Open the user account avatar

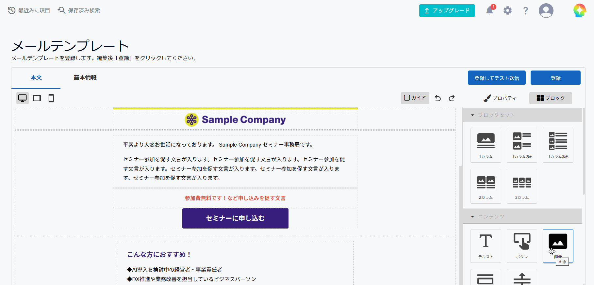546,10
